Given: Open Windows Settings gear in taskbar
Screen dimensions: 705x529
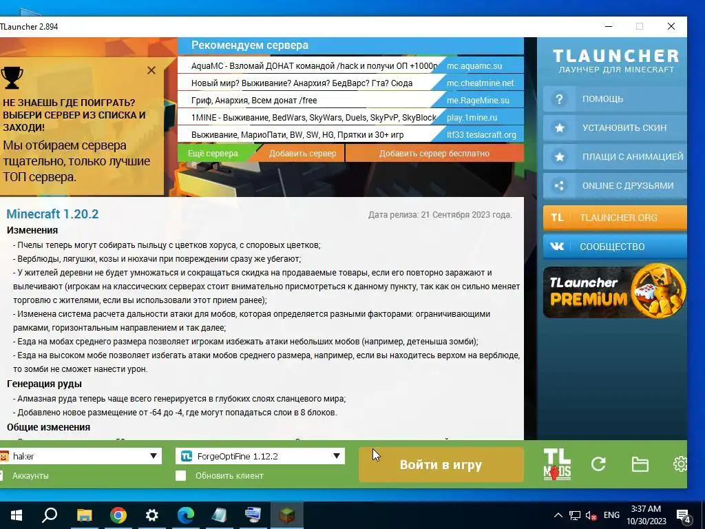Looking at the screenshot, I should click(152, 515).
